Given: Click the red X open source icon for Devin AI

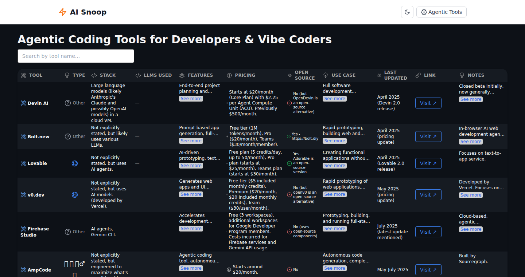Looking at the screenshot, I should 289,103.
